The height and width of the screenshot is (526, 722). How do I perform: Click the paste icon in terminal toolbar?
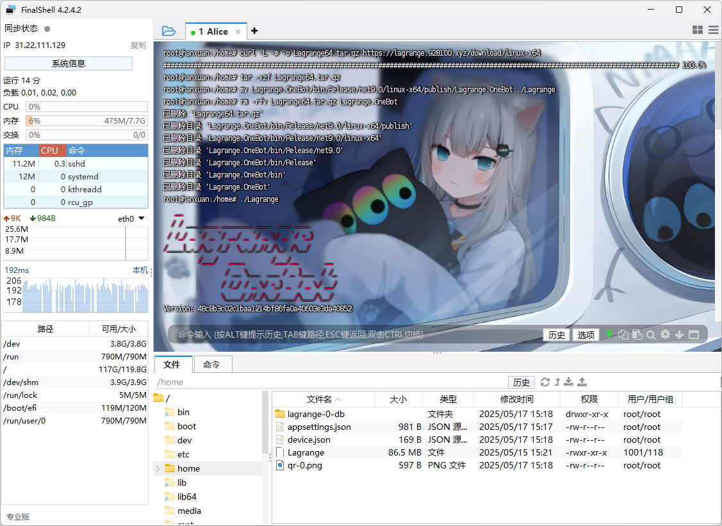(x=637, y=334)
